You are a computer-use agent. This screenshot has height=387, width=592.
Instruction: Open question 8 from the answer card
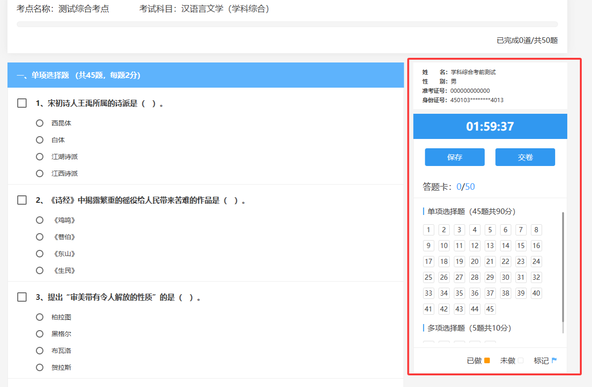(x=536, y=230)
